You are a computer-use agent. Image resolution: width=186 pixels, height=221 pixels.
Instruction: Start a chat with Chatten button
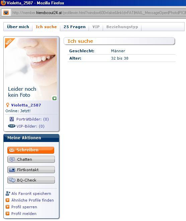coord(31,159)
